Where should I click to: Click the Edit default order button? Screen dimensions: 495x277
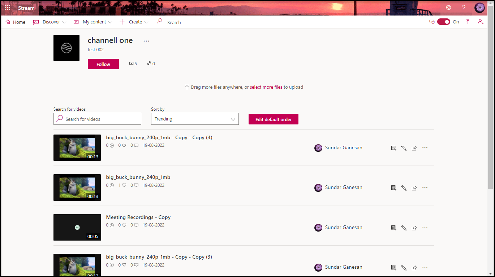point(273,119)
